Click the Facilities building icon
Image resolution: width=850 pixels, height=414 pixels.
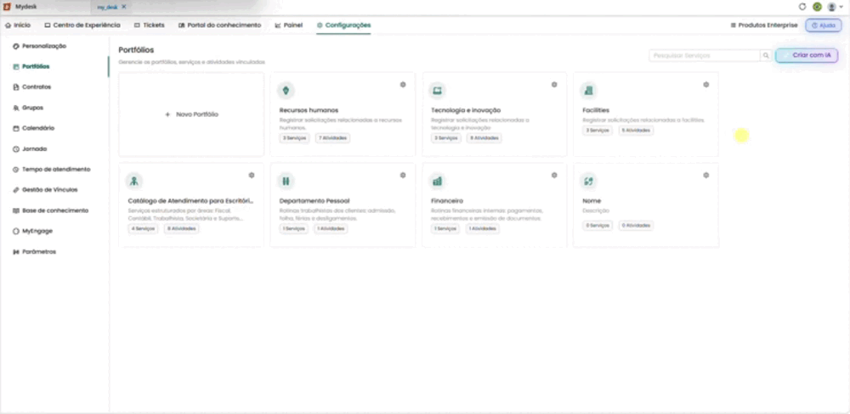589,91
